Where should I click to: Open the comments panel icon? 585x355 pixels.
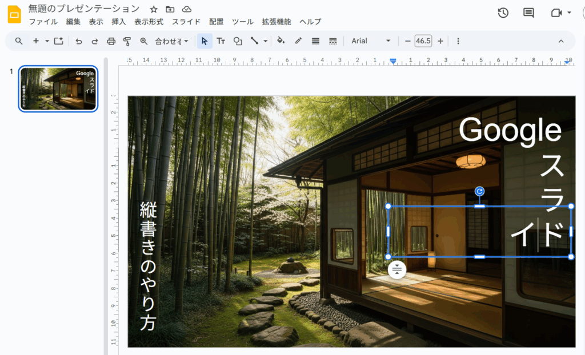pyautogui.click(x=528, y=13)
